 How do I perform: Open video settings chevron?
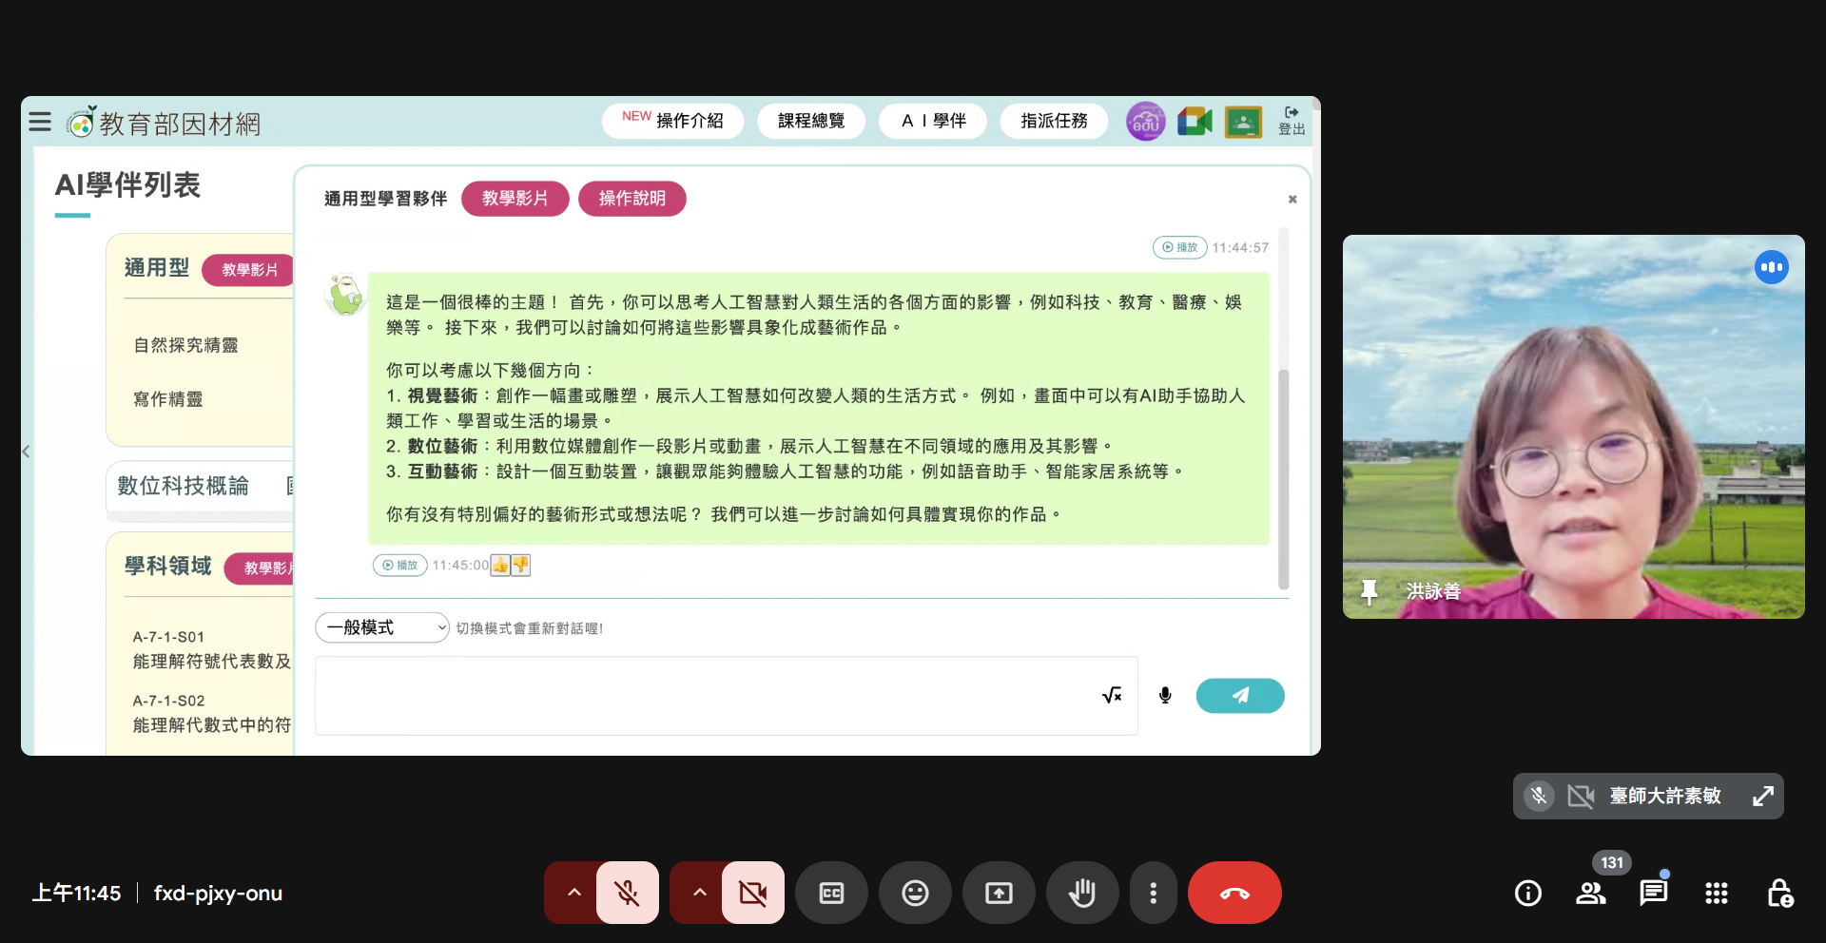(x=699, y=893)
